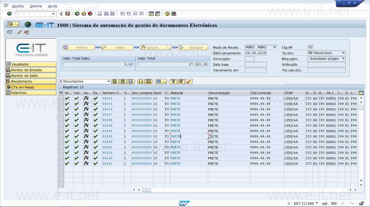Click the filter funnel icon in grid toolbar
Image resolution: width=370 pixels, height=207 pixels.
[173, 82]
